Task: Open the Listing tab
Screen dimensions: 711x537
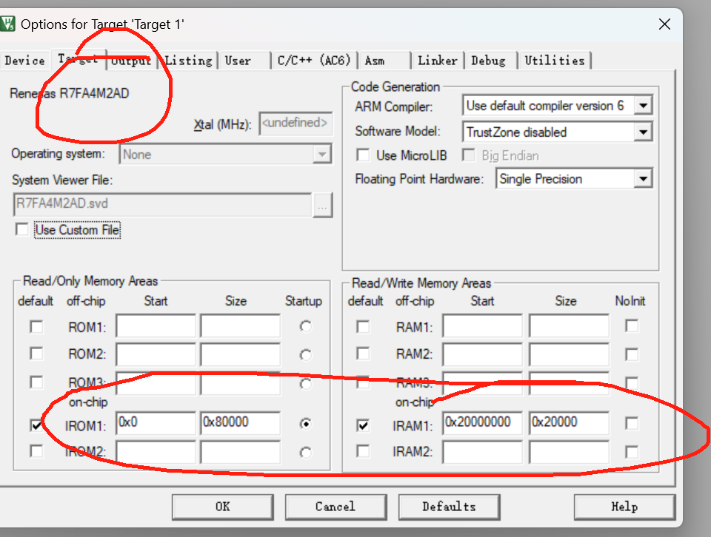Action: coord(188,60)
